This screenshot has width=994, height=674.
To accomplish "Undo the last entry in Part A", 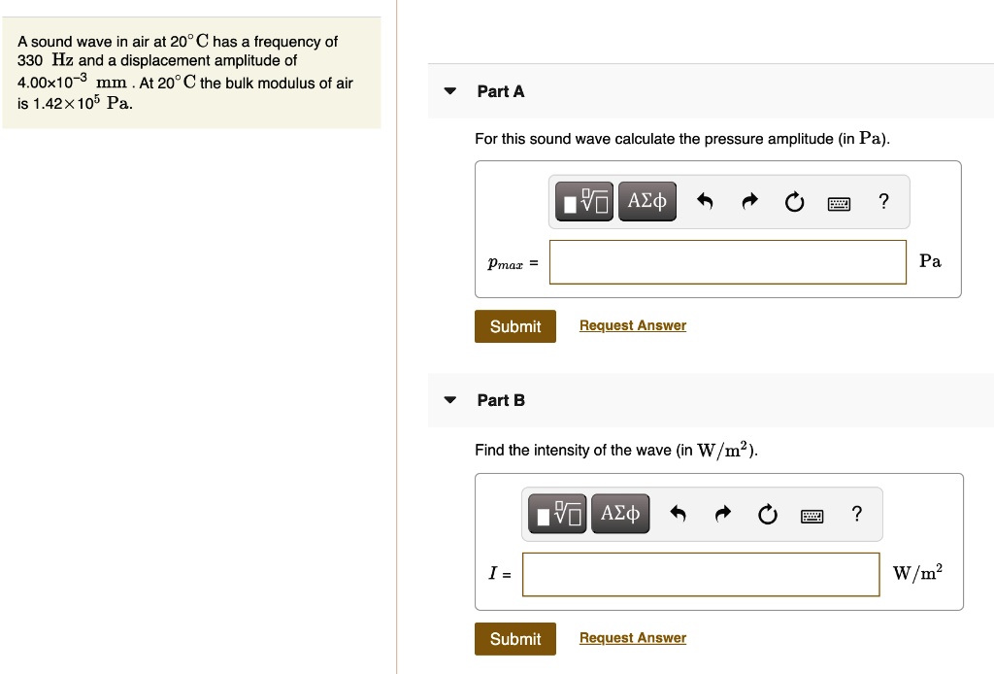I will click(x=706, y=202).
